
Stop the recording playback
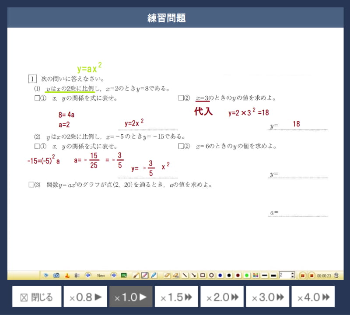point(311,275)
